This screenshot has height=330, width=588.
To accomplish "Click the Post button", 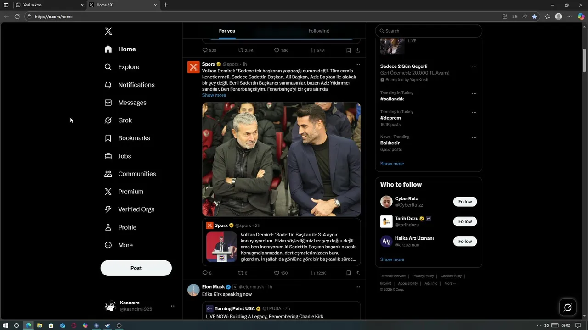I will coord(136,268).
